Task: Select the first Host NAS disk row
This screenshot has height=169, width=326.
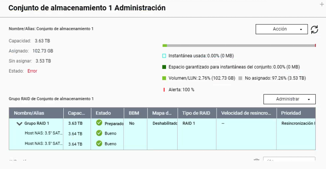Action: 43,133
